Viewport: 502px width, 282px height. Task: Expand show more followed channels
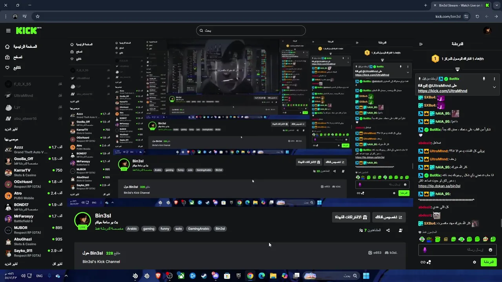coord(11,129)
